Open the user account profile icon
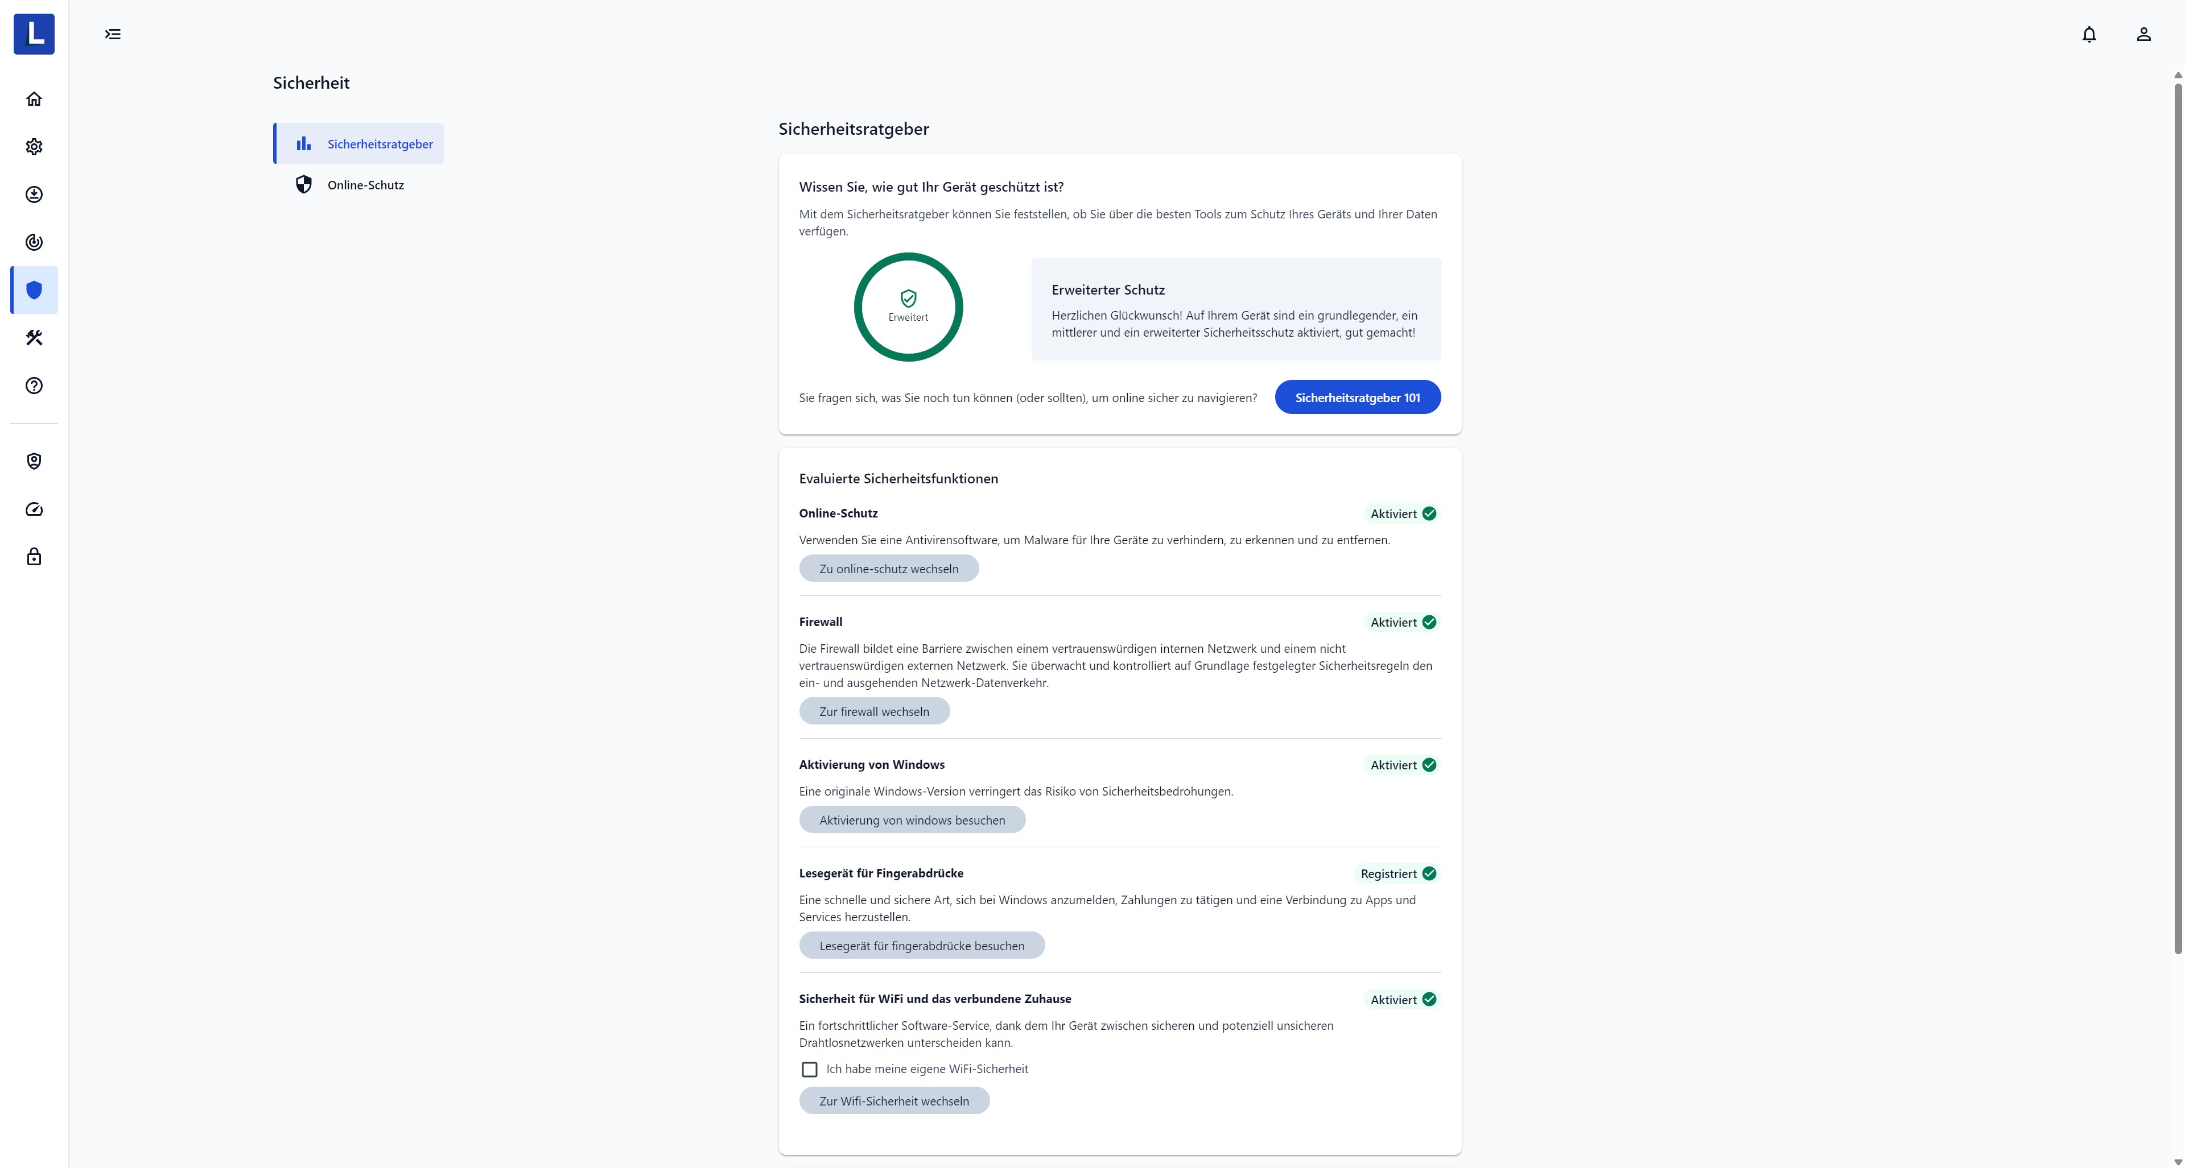Viewport: 2185px width, 1168px height. (x=2143, y=34)
